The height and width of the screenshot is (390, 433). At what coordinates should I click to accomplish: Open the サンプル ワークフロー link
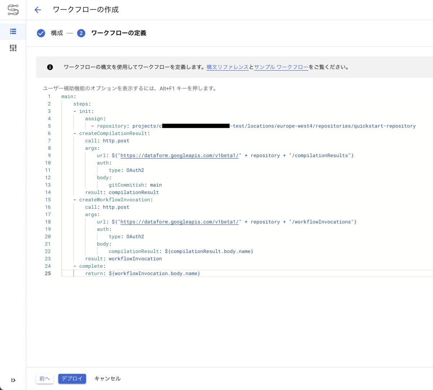[x=281, y=67]
